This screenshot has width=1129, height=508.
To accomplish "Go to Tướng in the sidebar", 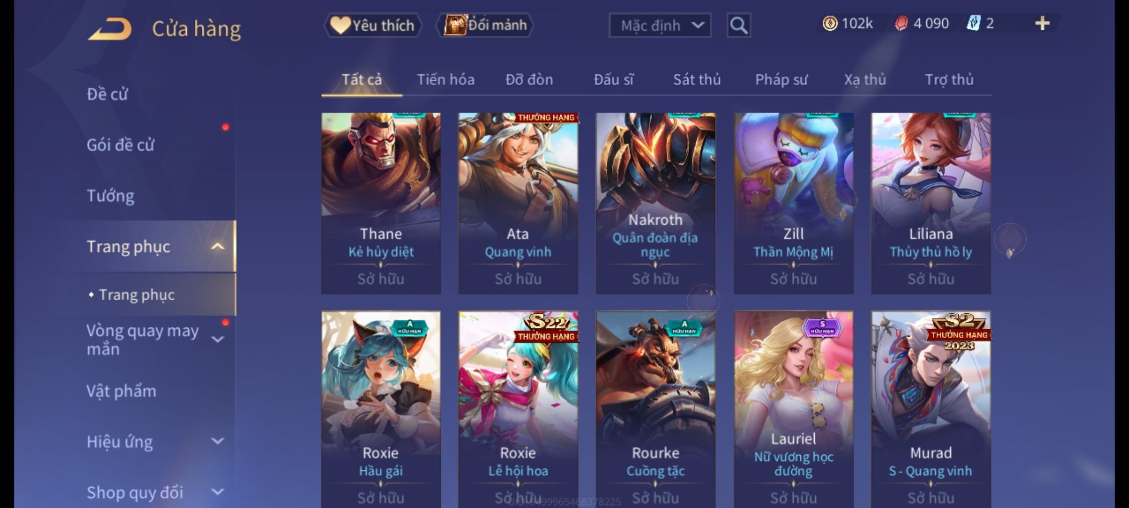I will click(x=111, y=196).
